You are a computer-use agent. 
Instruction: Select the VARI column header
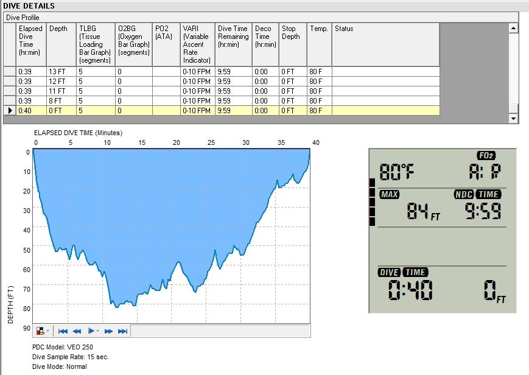[197, 44]
